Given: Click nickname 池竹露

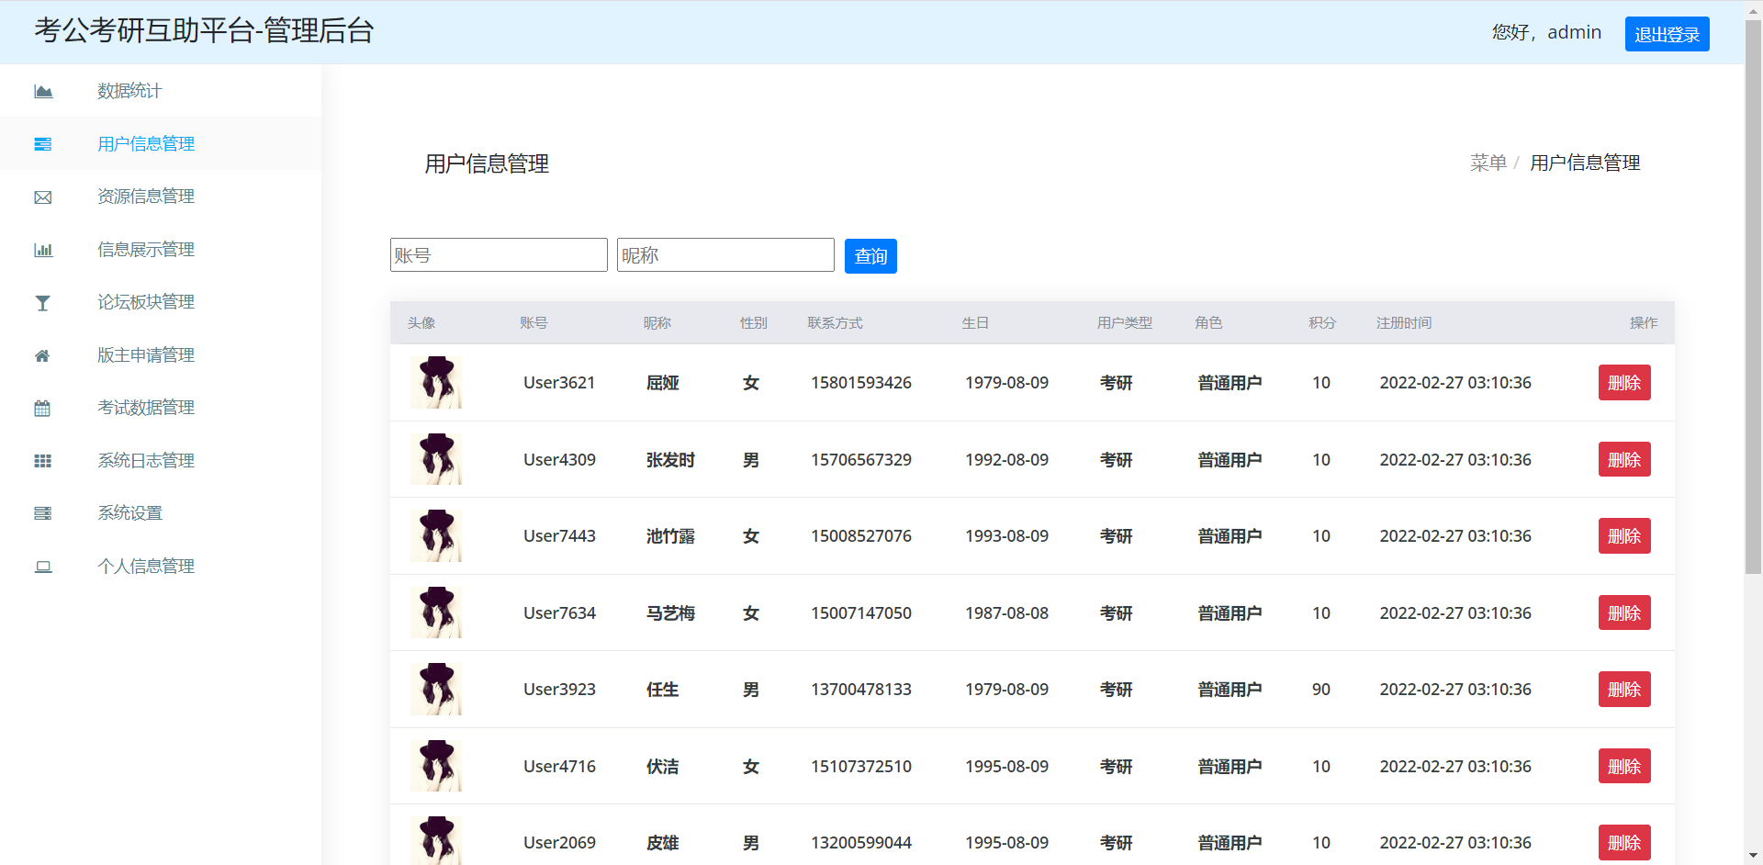Looking at the screenshot, I should 671,536.
